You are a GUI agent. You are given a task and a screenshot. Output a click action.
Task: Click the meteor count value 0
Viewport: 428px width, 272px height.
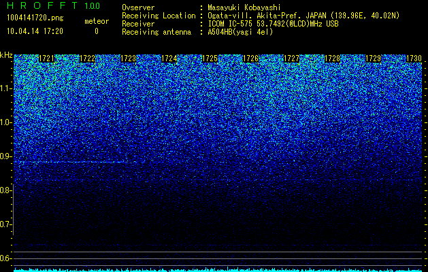click(97, 31)
